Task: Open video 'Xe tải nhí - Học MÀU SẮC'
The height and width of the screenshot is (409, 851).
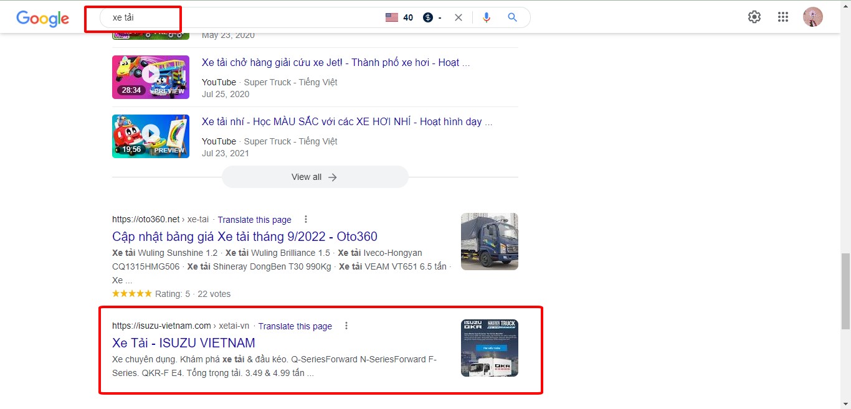Action: tap(347, 121)
